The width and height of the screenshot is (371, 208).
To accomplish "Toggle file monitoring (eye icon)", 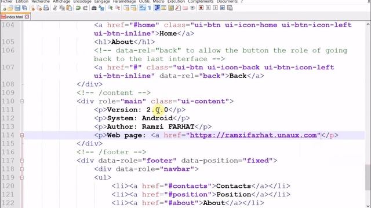I will coord(192,8).
